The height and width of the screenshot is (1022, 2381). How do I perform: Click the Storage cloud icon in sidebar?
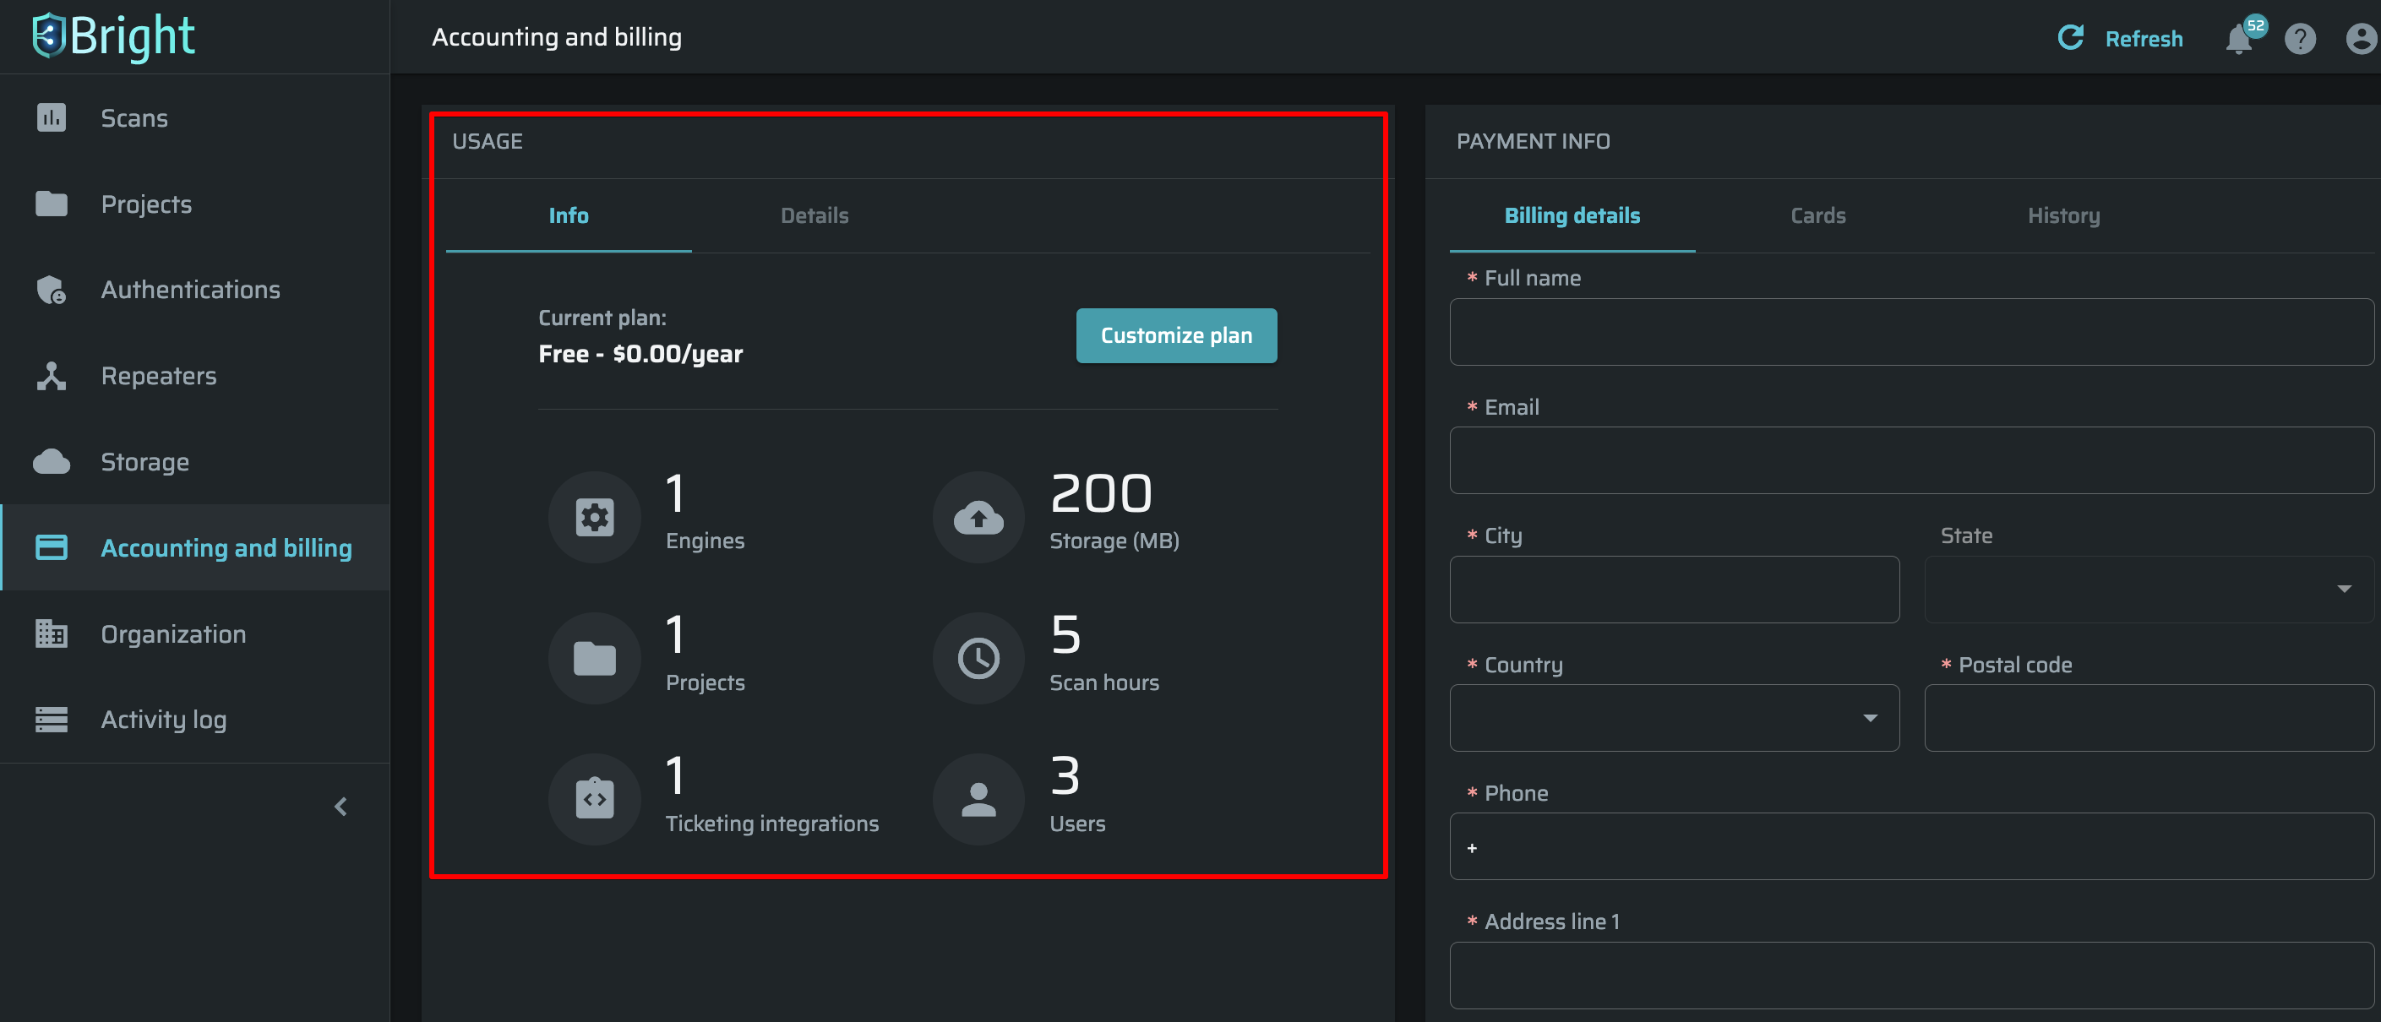(x=51, y=461)
